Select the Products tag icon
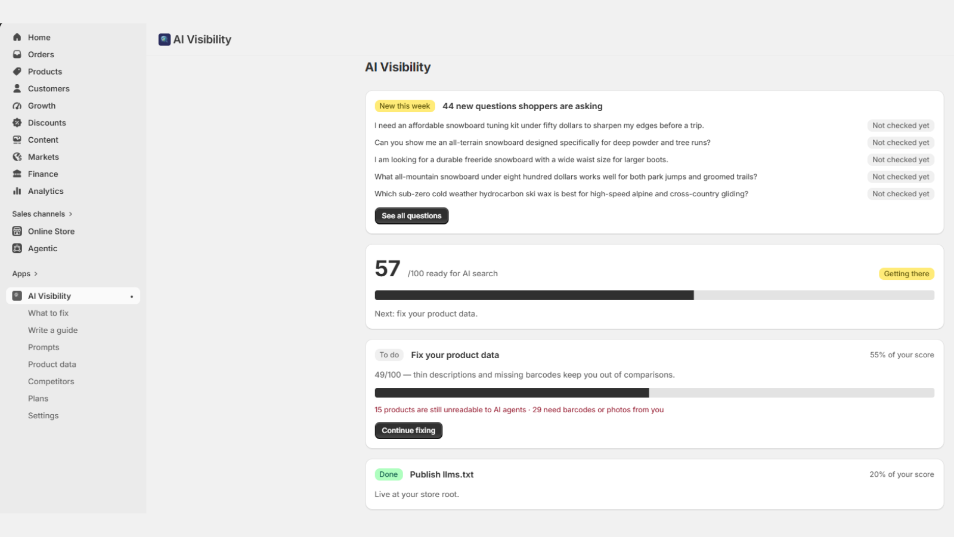Image resolution: width=954 pixels, height=537 pixels. (17, 72)
